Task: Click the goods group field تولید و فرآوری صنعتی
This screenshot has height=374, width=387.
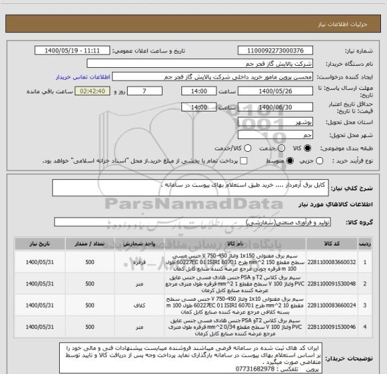Action: coord(192,222)
